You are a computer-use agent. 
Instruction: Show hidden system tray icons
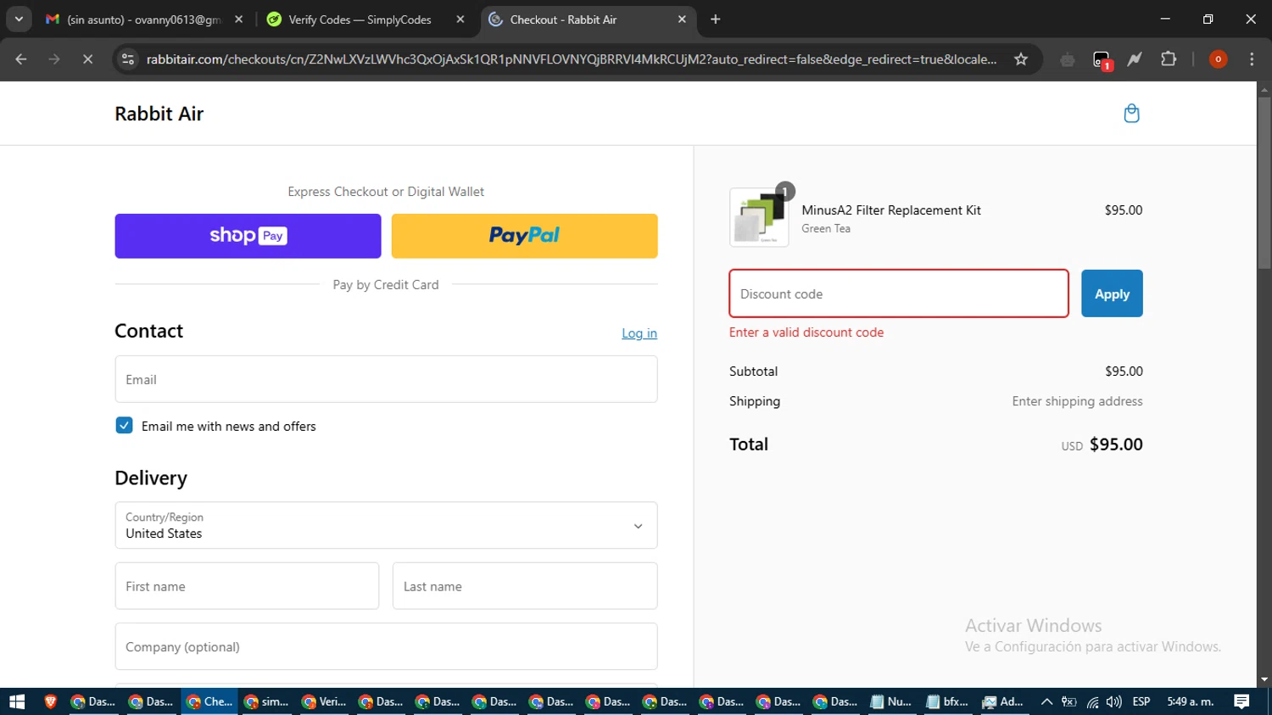point(1047,701)
